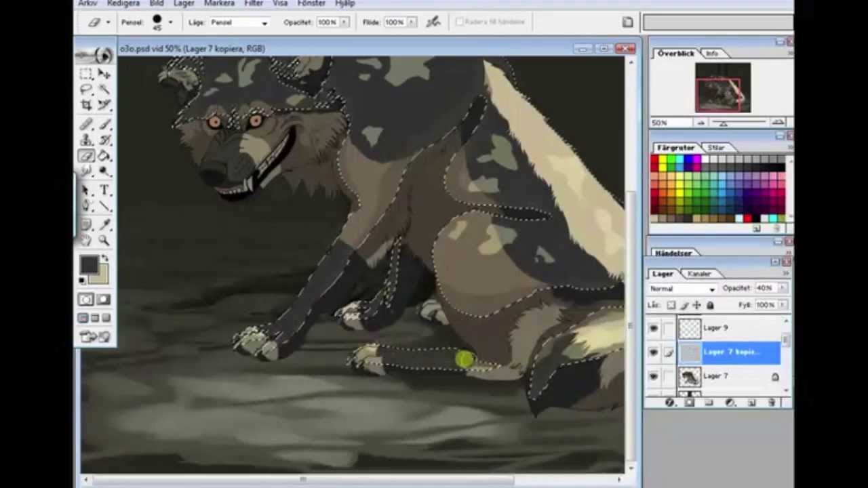Click the add layer mask icon
The height and width of the screenshot is (488, 868).
690,403
